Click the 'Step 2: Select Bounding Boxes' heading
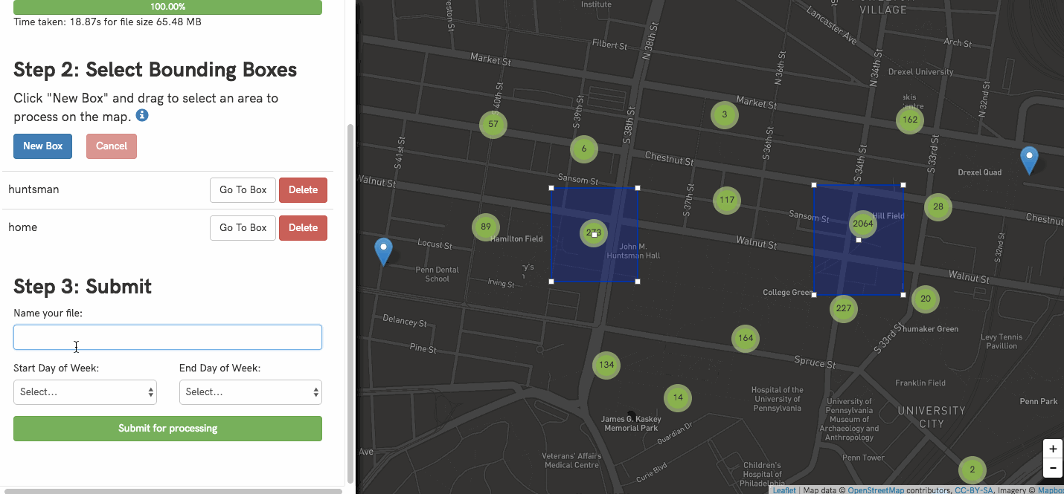Viewport: 1064px width, 494px height. coord(156,70)
